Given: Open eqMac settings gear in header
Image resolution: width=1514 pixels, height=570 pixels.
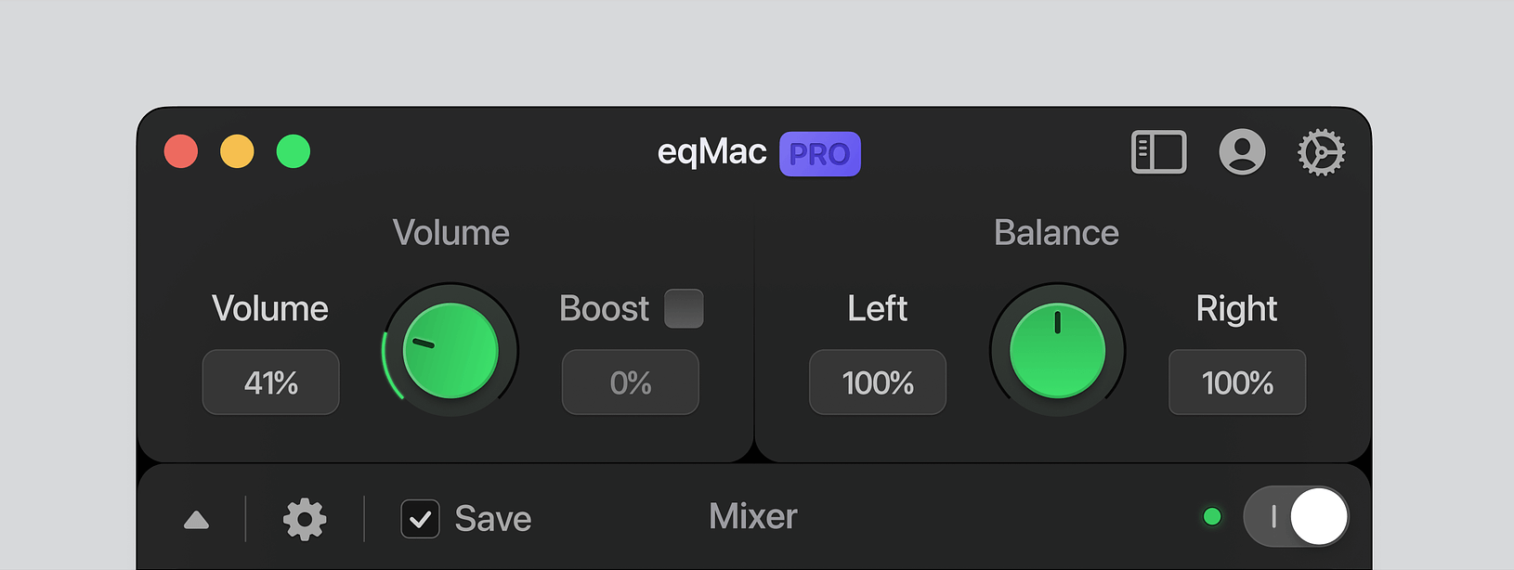Looking at the screenshot, I should coord(1321,152).
